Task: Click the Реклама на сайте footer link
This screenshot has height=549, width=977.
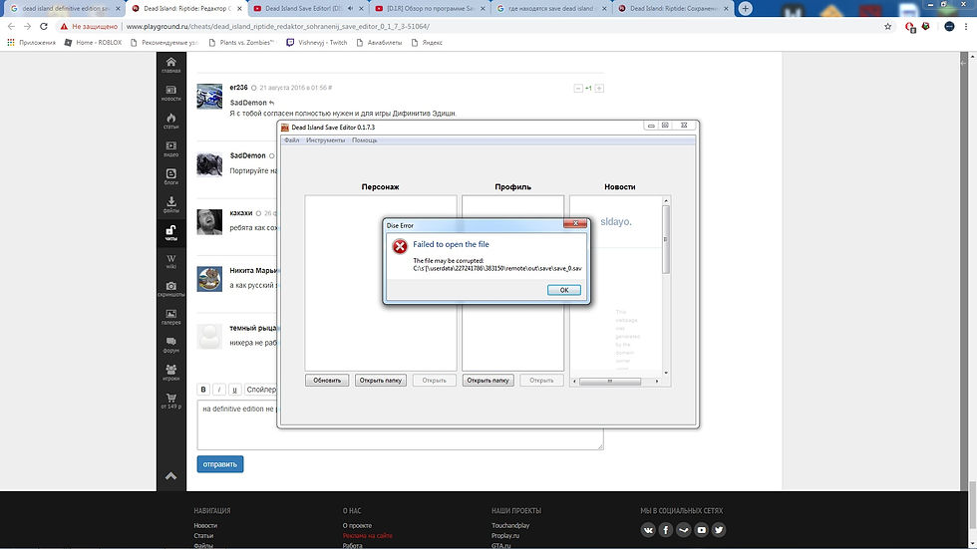Action: 368,535
